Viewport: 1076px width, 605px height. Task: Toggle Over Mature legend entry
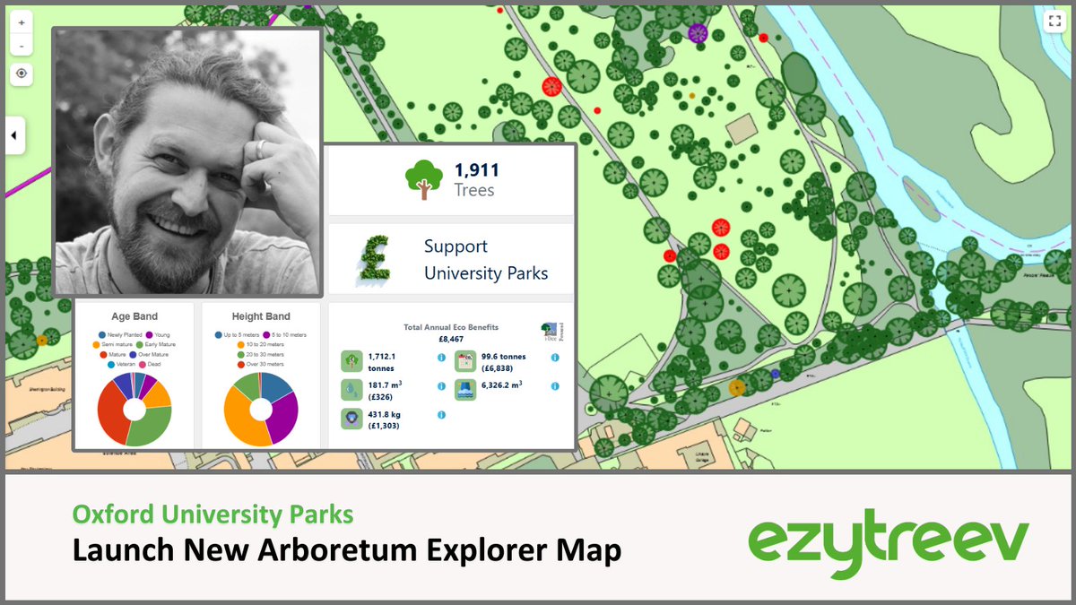tap(149, 355)
